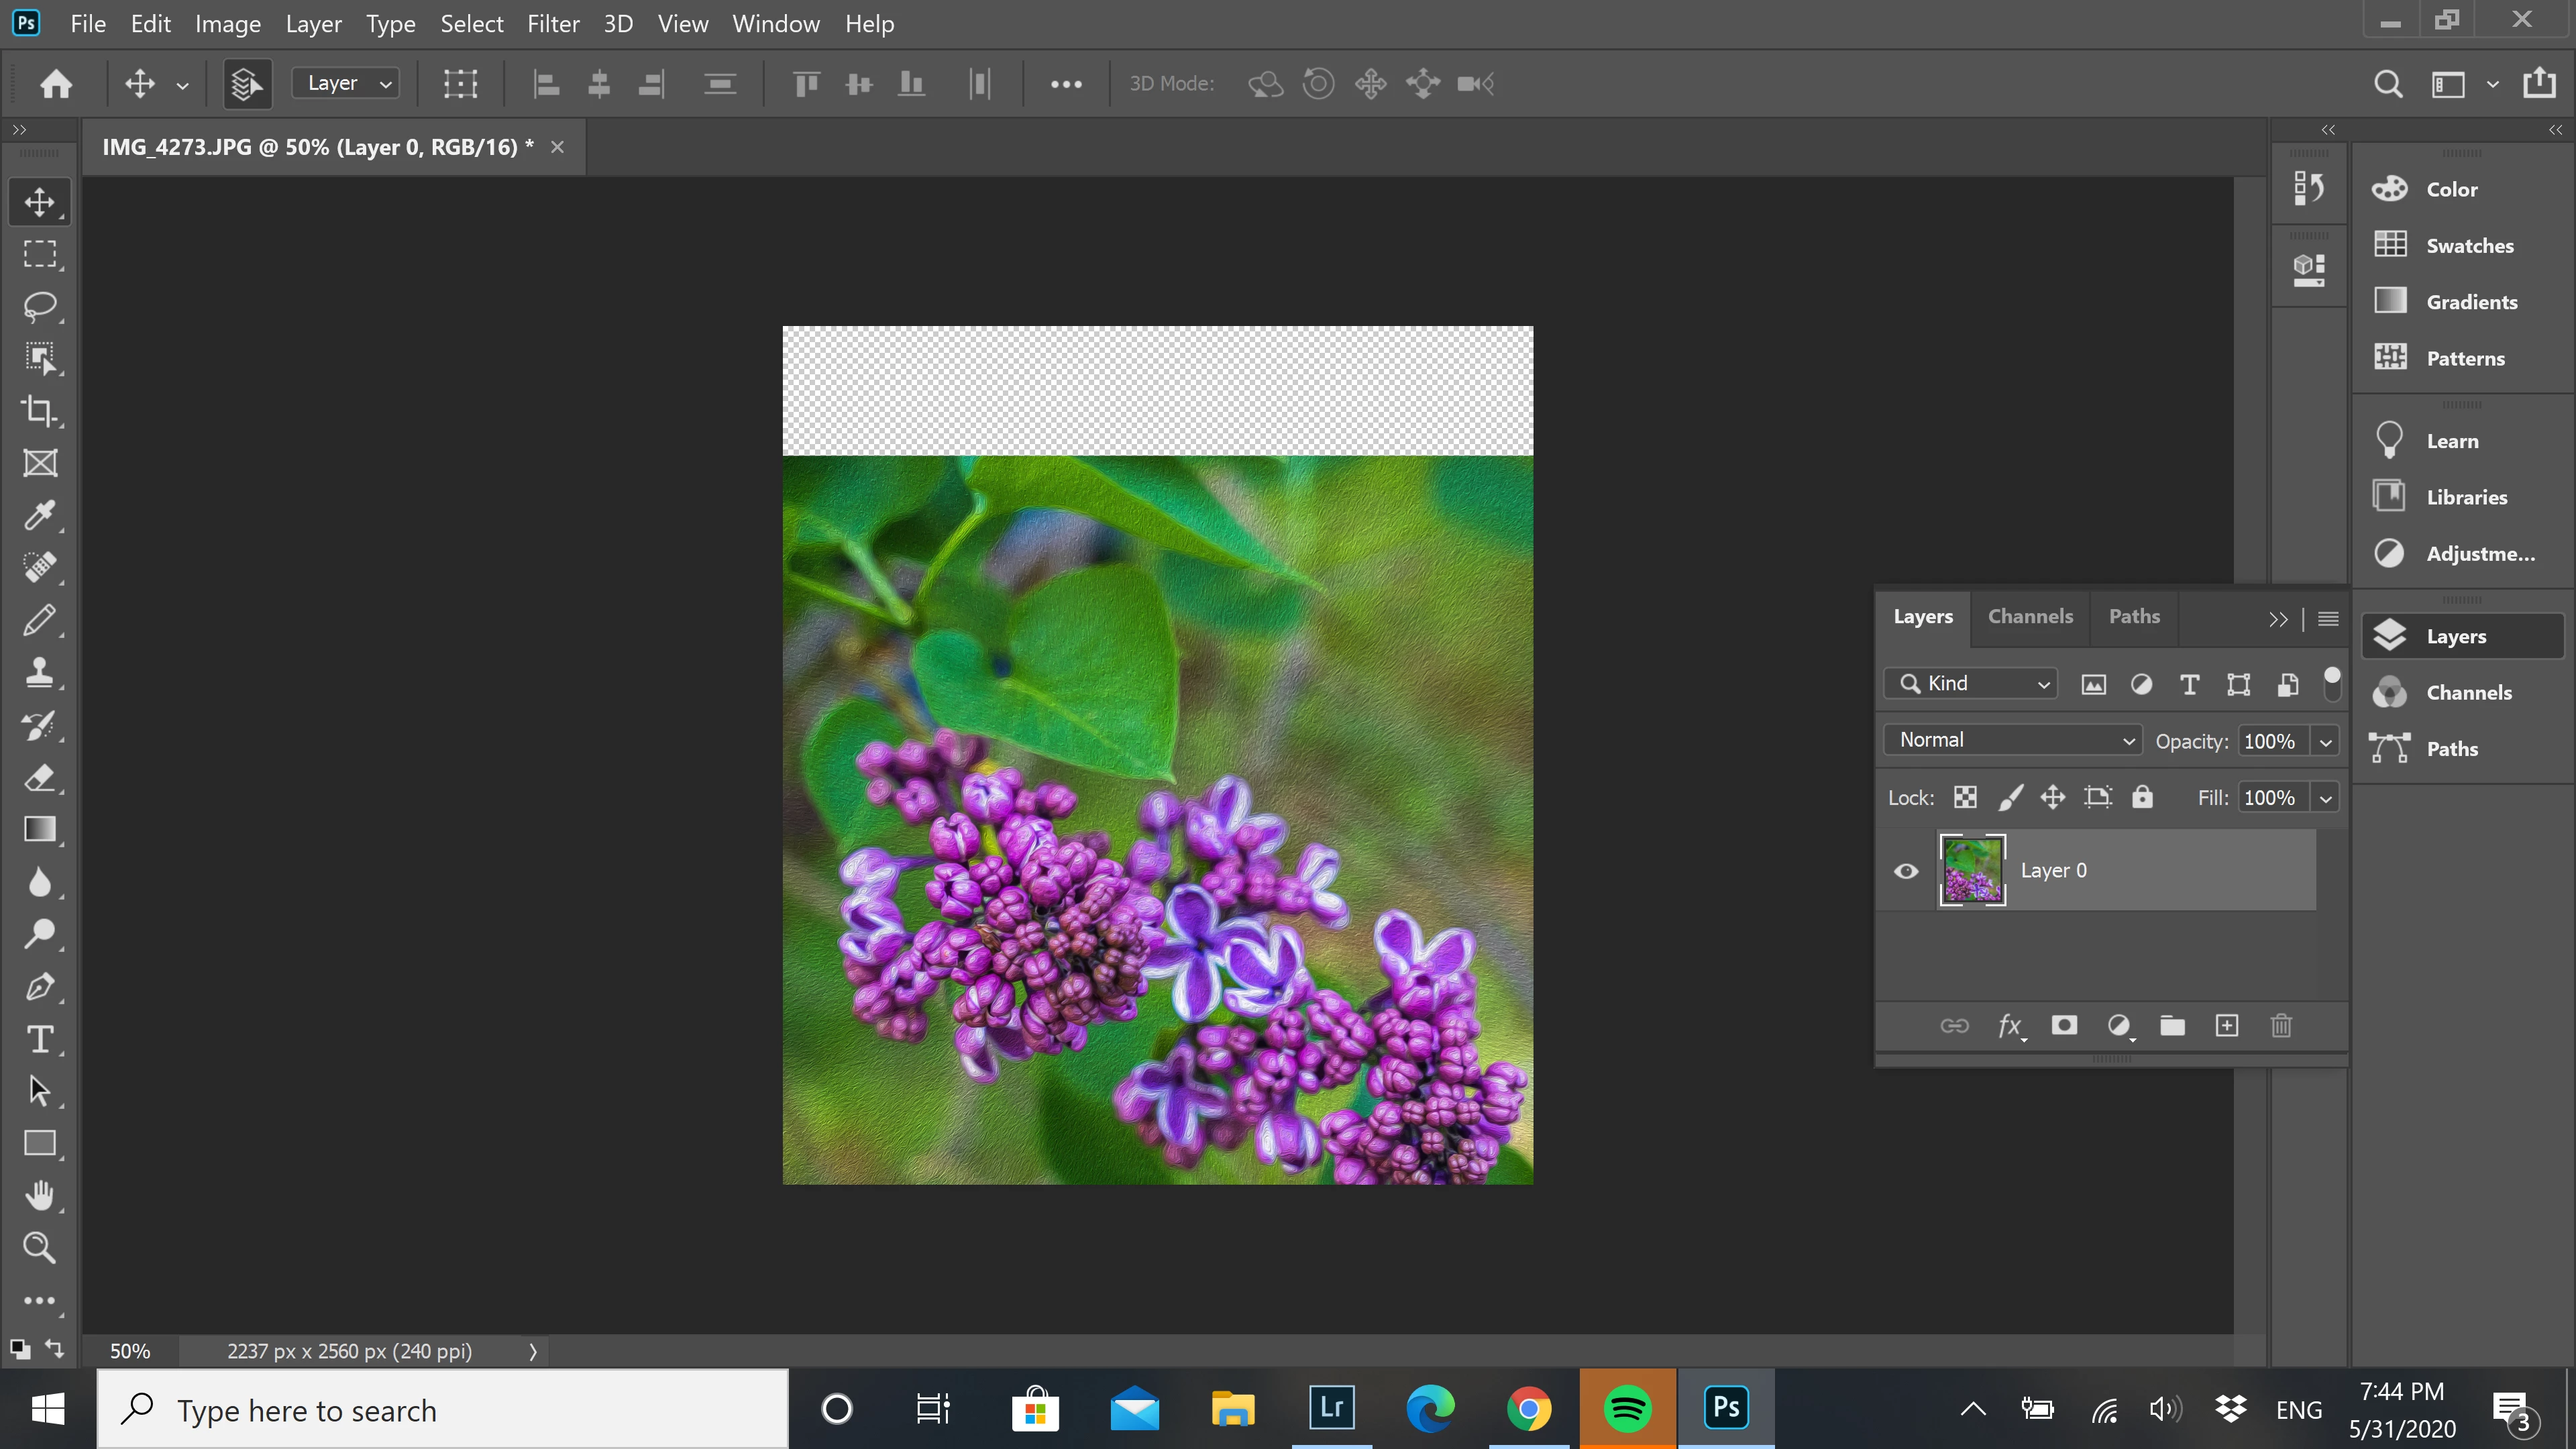Open the Normal blend mode dropdown
Viewport: 2576px width, 1449px height.
point(2012,740)
